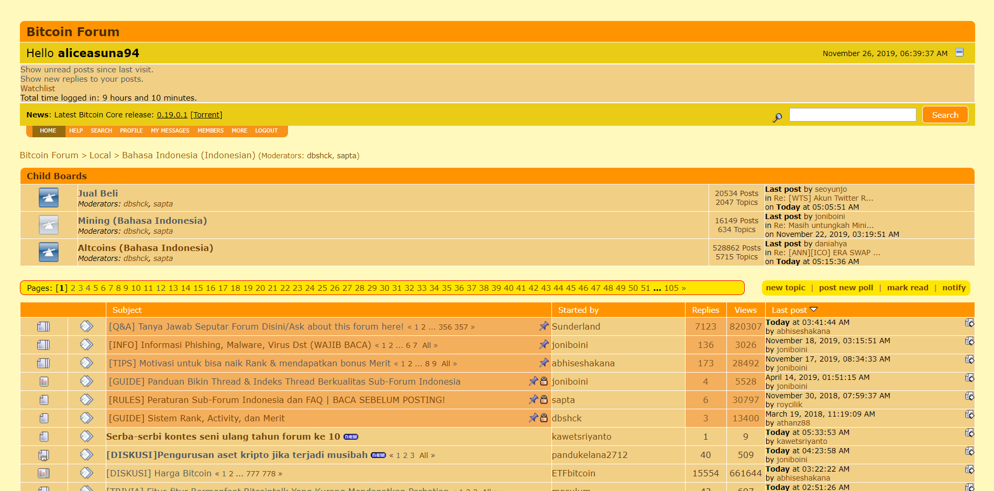The image size is (994, 491).
Task: Click mark read link
Action: pos(908,288)
